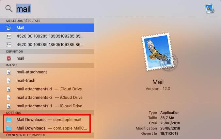Select mail attachments-2 iCloud Drive result

pyautogui.click(x=47, y=98)
